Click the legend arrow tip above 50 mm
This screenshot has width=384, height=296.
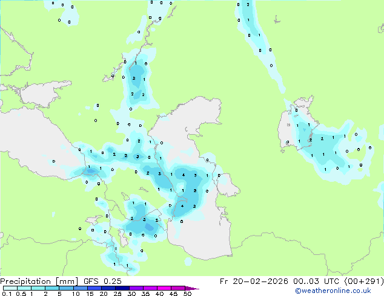click(x=192, y=288)
